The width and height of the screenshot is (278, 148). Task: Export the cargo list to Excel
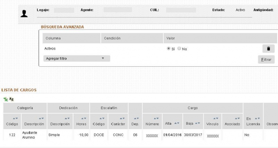(6, 99)
